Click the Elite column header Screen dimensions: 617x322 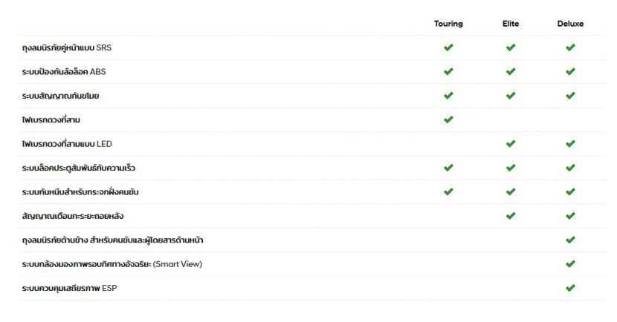(x=511, y=24)
